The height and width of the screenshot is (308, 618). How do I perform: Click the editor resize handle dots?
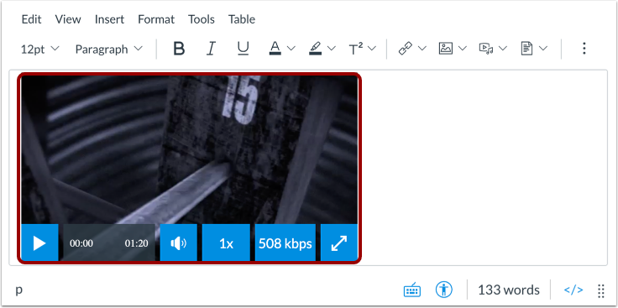point(601,290)
